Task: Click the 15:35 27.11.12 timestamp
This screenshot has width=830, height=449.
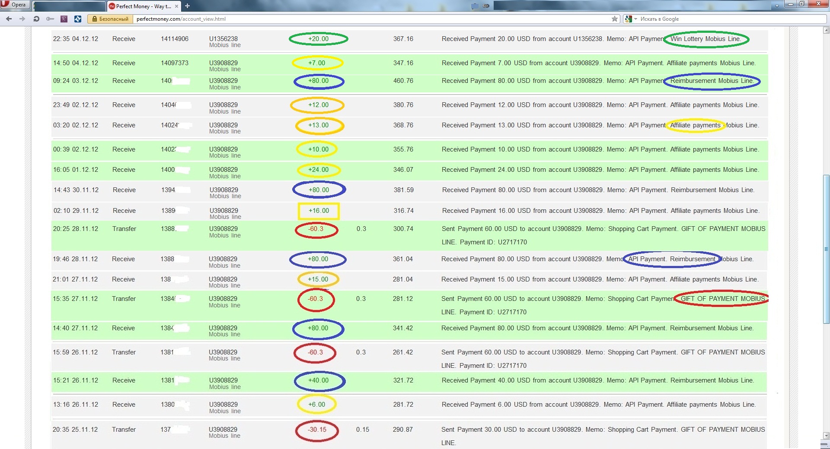Action: click(x=75, y=299)
